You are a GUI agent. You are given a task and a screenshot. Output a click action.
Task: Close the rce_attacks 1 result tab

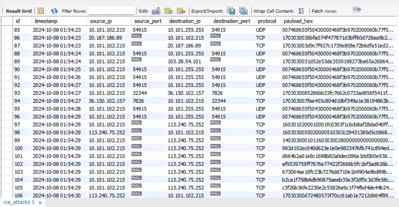click(40, 203)
